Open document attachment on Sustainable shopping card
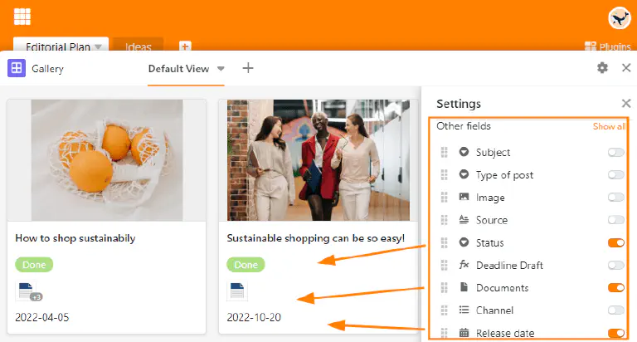637x342 pixels. (x=236, y=291)
